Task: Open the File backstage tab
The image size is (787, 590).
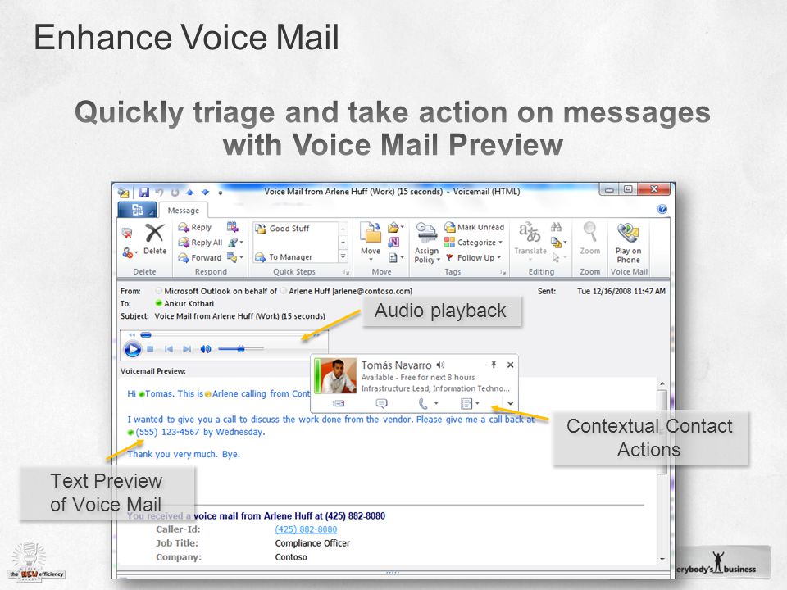Action: [x=137, y=210]
